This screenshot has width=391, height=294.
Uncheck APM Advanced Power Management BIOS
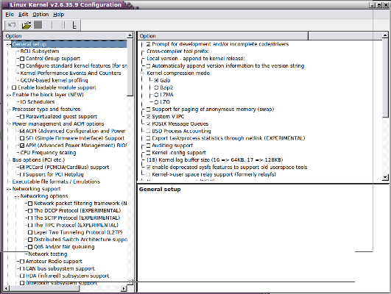coord(22,146)
